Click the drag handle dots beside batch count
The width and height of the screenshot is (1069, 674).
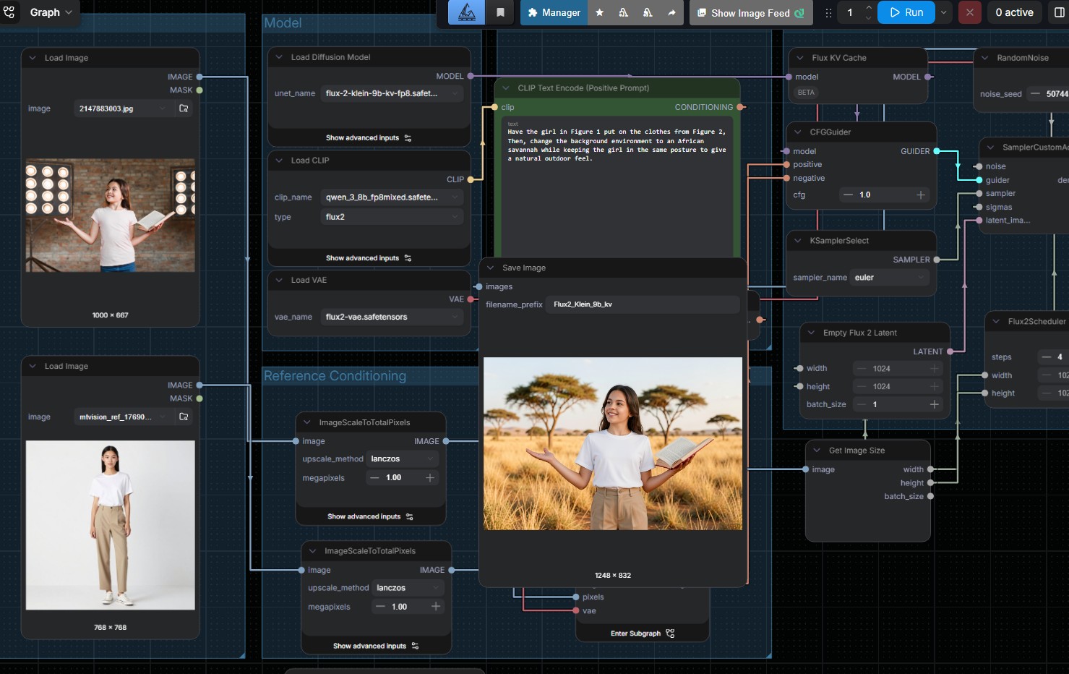tap(828, 12)
